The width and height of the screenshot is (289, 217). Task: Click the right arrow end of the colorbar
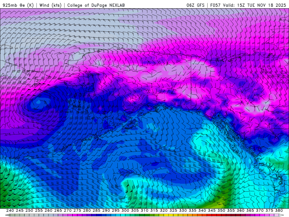pos(281,215)
